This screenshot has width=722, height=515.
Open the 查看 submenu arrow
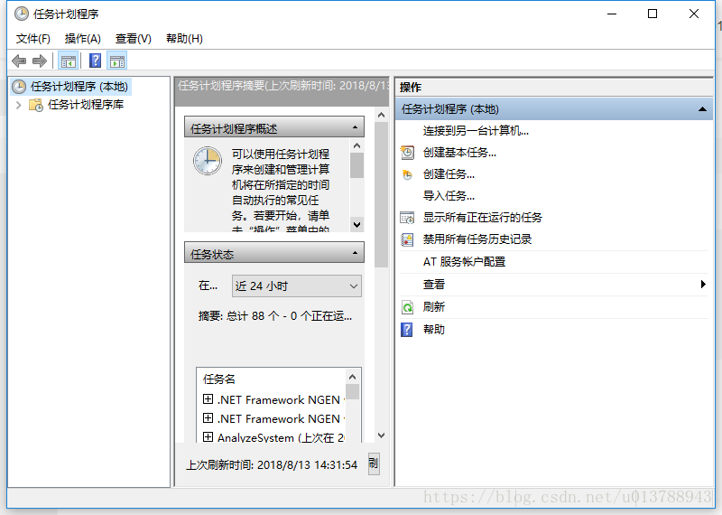coord(703,285)
